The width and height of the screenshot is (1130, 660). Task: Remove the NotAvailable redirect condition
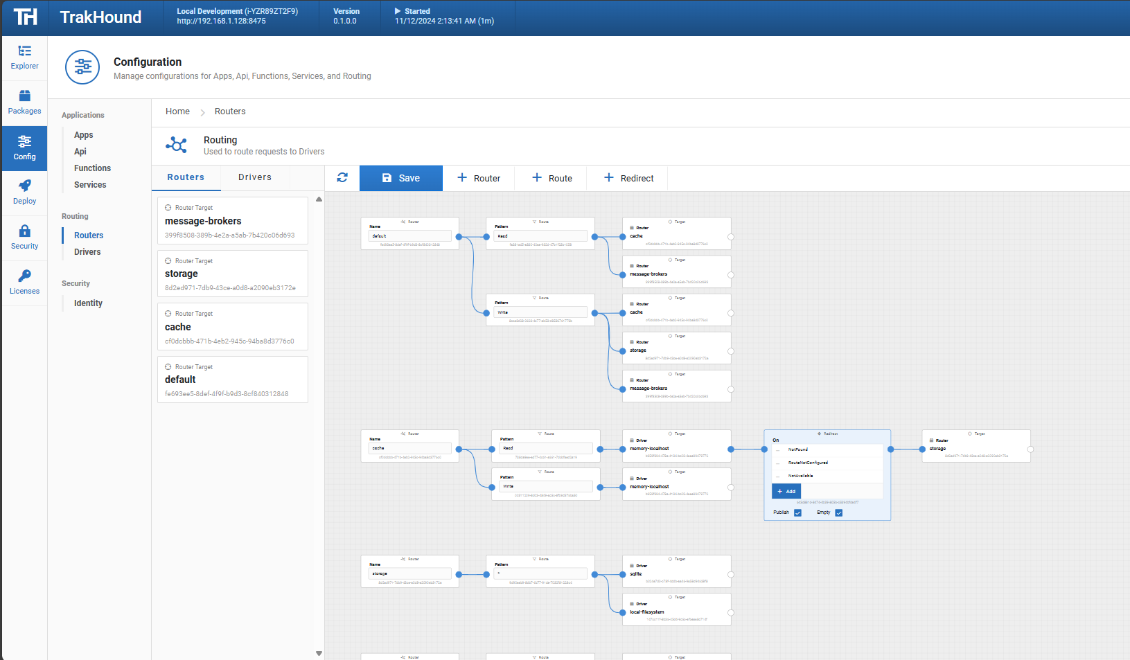coord(779,476)
